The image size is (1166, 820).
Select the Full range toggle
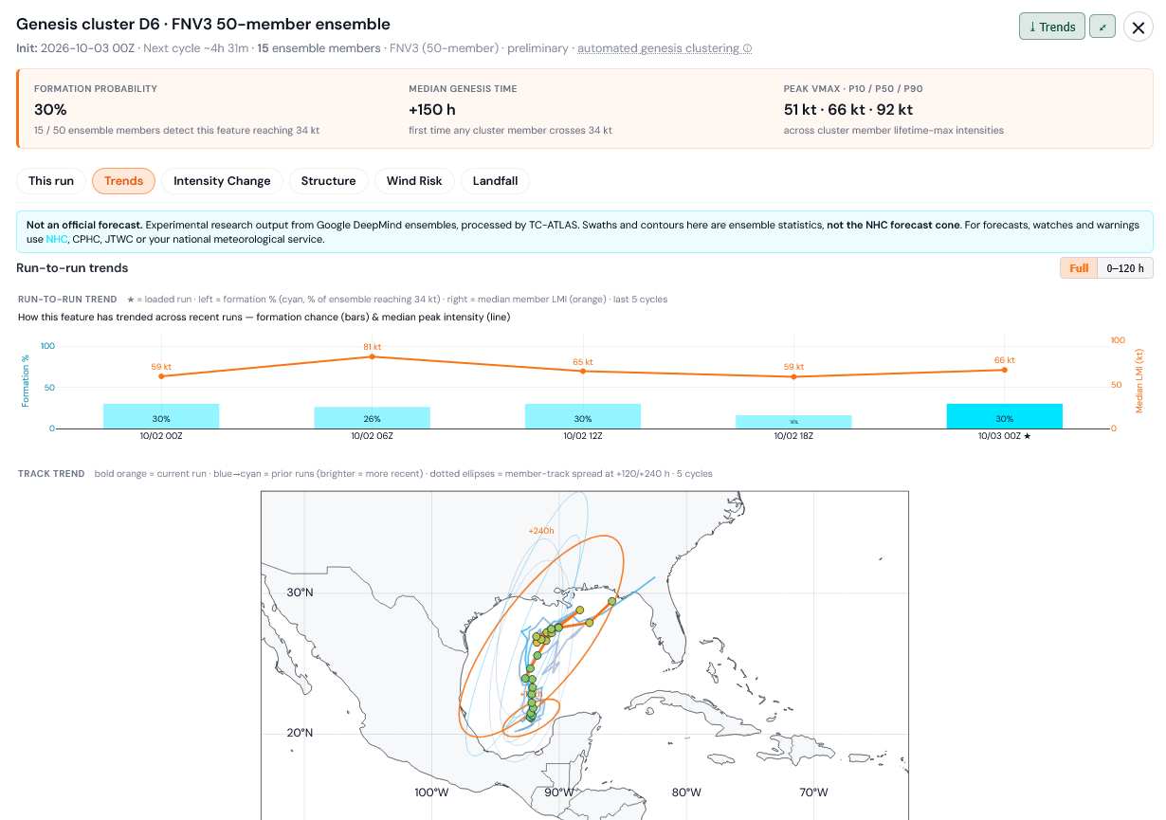click(x=1079, y=268)
